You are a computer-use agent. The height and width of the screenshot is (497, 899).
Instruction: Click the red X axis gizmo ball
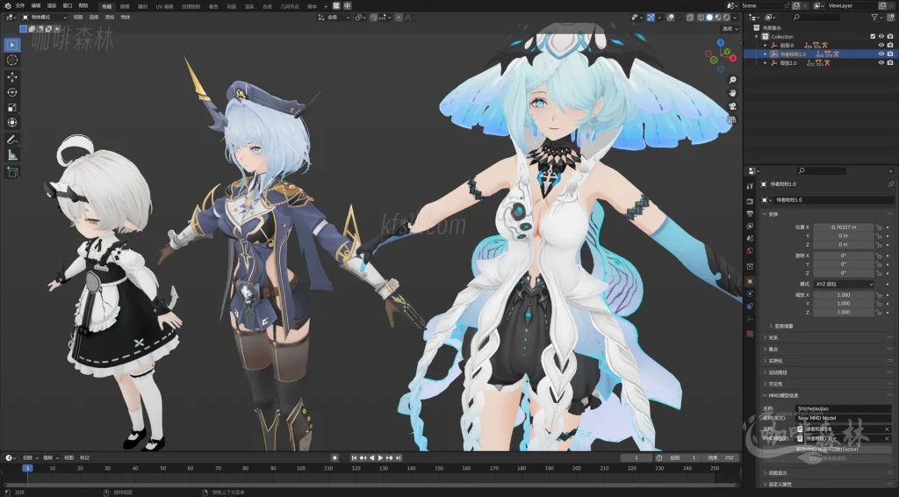[x=733, y=58]
